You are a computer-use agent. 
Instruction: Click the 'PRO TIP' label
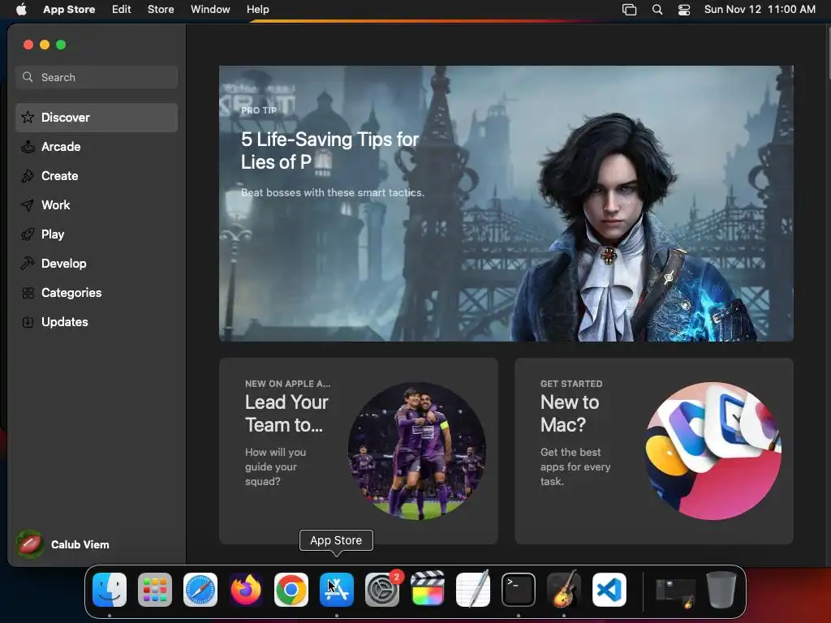pos(259,110)
